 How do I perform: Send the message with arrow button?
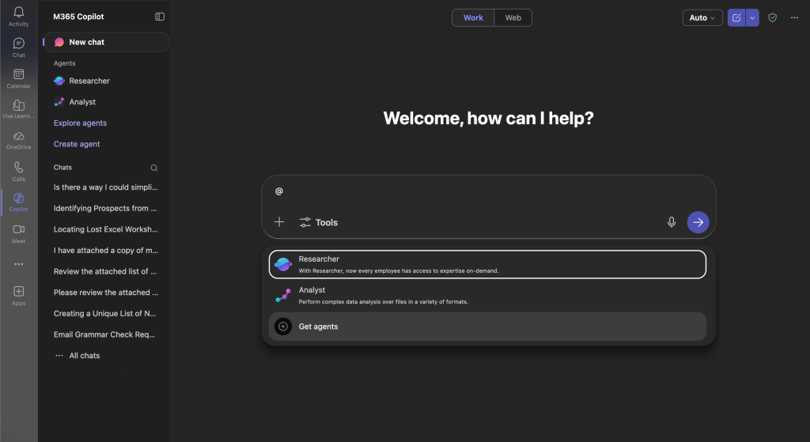[698, 222]
